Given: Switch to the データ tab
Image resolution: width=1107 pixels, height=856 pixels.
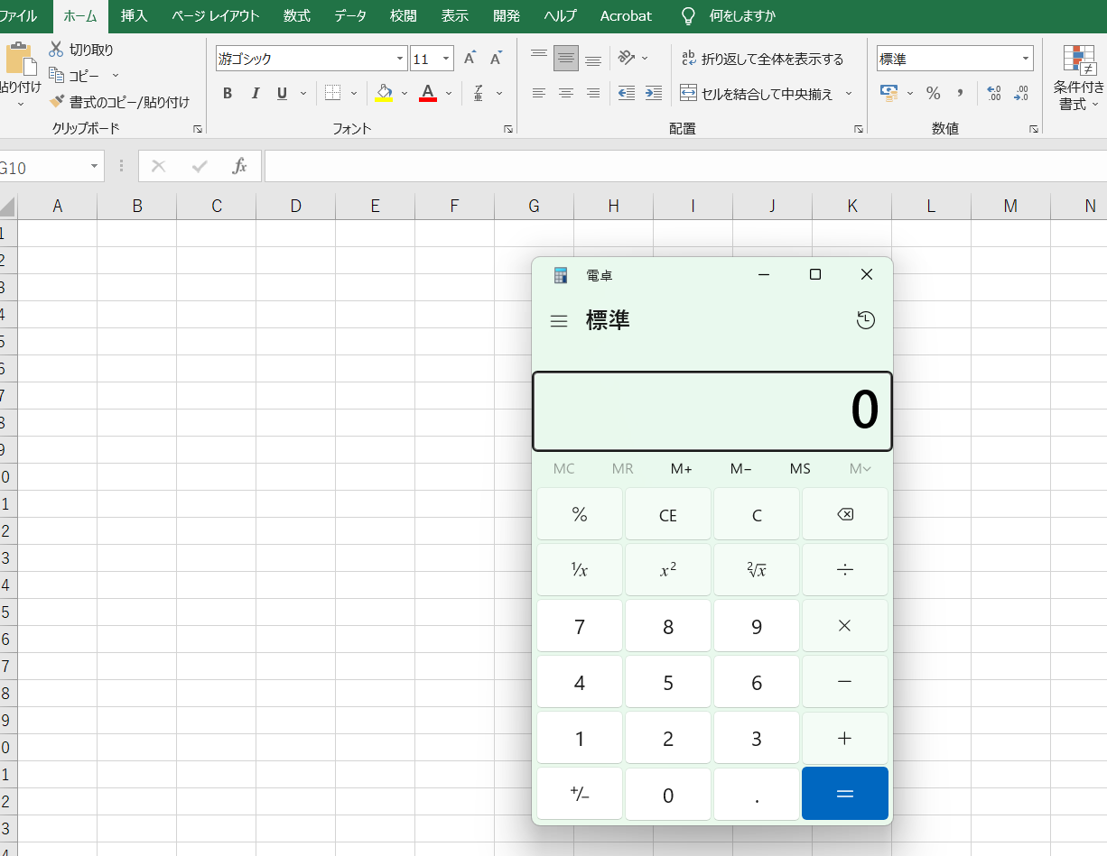Looking at the screenshot, I should [350, 16].
